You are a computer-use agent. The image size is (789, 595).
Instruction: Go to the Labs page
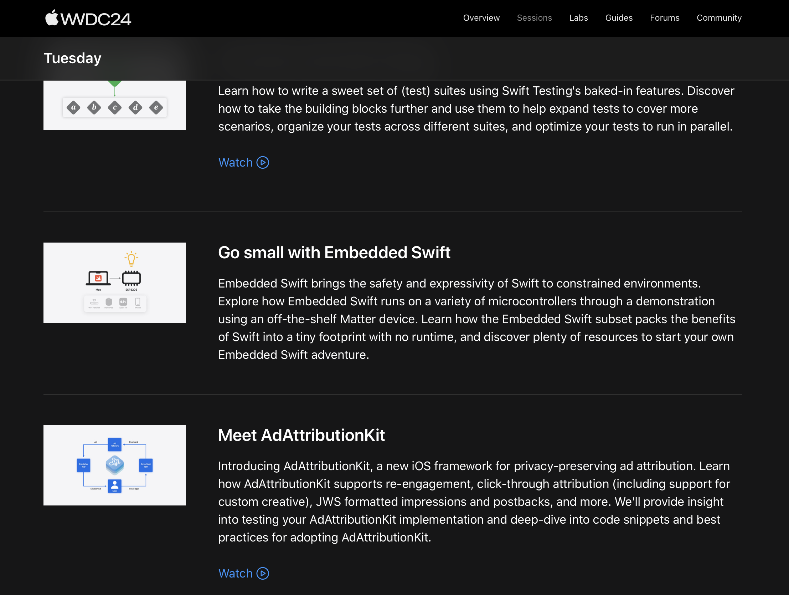(x=578, y=18)
